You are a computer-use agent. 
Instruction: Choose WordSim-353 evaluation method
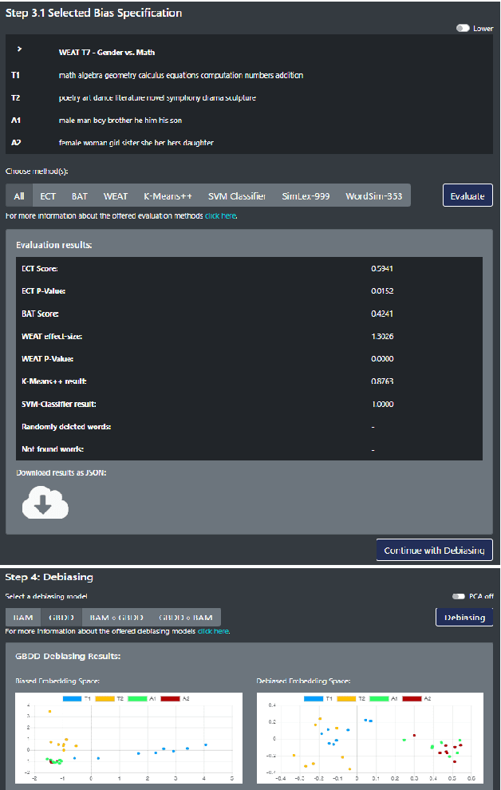coord(373,196)
